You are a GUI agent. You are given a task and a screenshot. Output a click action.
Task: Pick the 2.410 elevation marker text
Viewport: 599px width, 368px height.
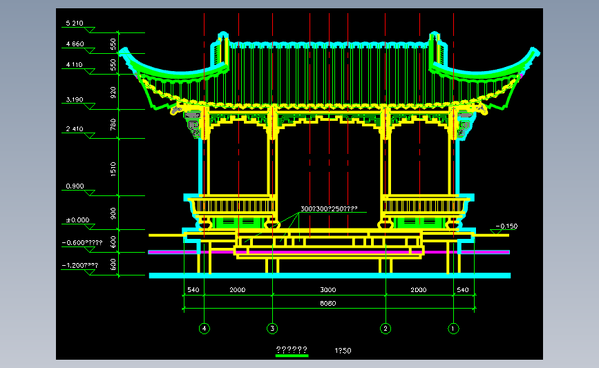point(75,129)
